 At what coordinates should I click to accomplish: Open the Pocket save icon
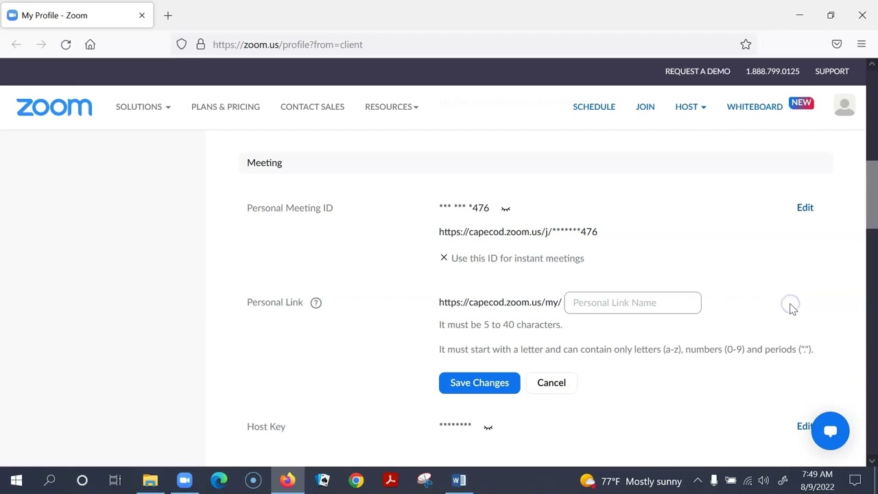coord(837,45)
